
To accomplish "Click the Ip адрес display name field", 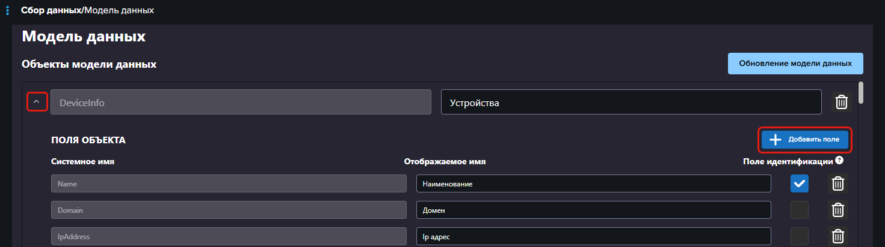I will (x=593, y=236).
